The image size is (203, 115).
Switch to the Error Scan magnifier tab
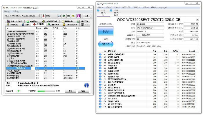(x=53, y=24)
